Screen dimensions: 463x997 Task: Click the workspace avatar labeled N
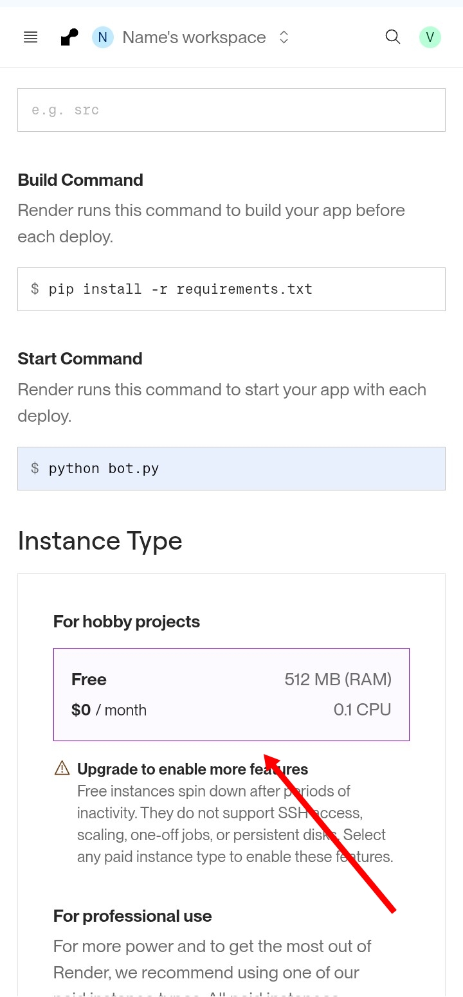point(102,37)
